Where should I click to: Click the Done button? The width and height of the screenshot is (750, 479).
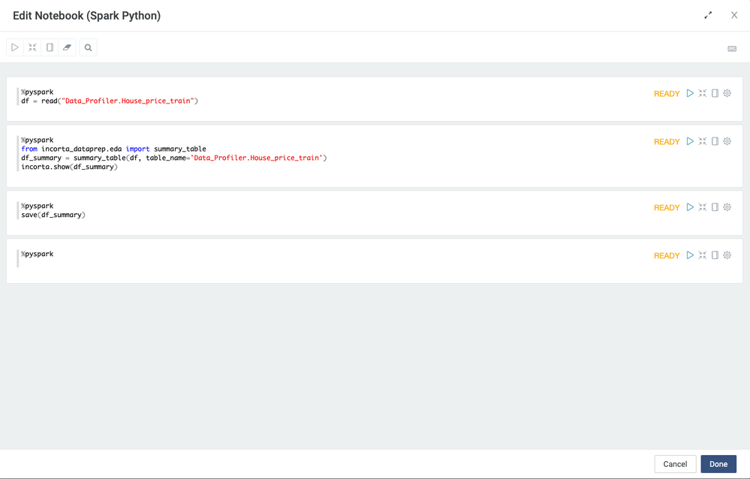[718, 464]
